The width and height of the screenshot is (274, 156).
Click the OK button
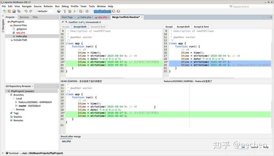(x=243, y=147)
